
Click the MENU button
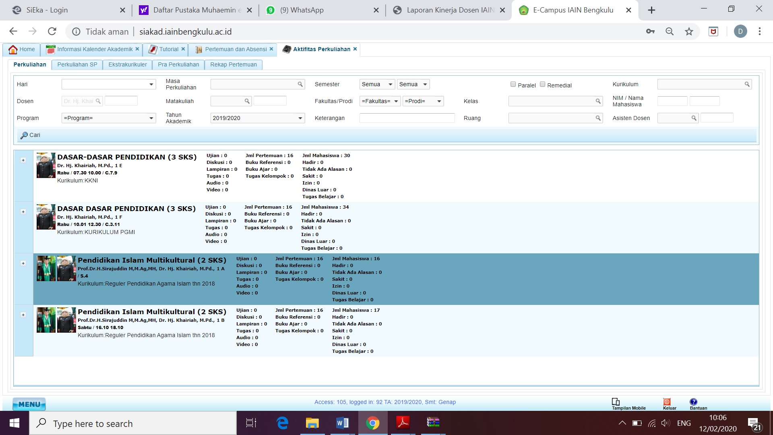click(x=29, y=404)
